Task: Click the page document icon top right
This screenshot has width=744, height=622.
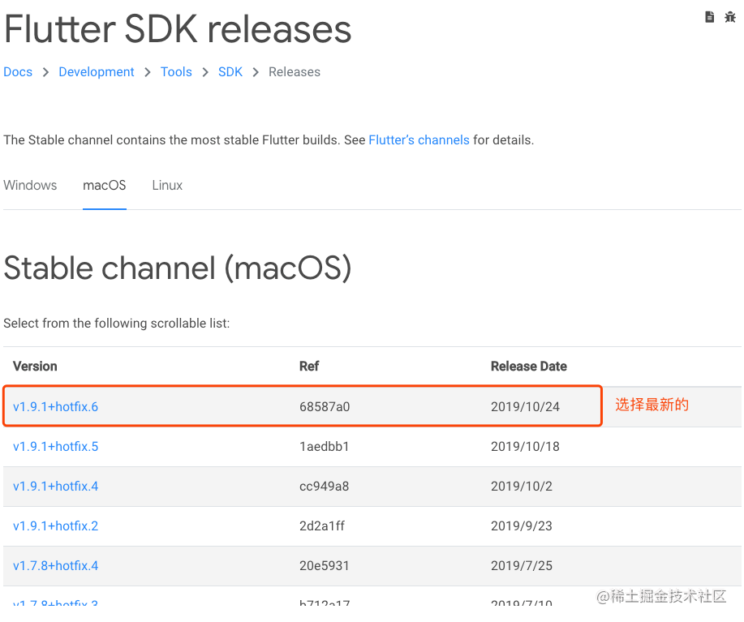Action: pyautogui.click(x=709, y=16)
